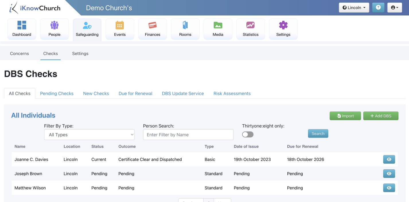
Task: Click the Status column header
Action: [x=98, y=146]
